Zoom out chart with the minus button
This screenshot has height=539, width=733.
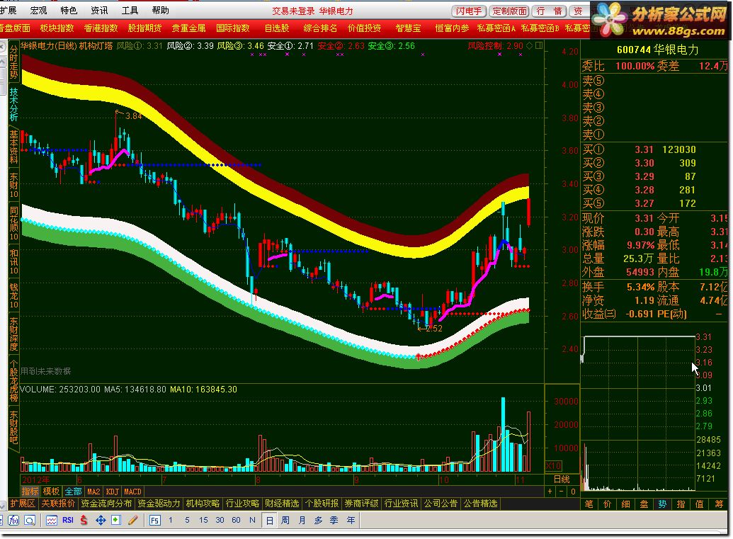(x=562, y=492)
